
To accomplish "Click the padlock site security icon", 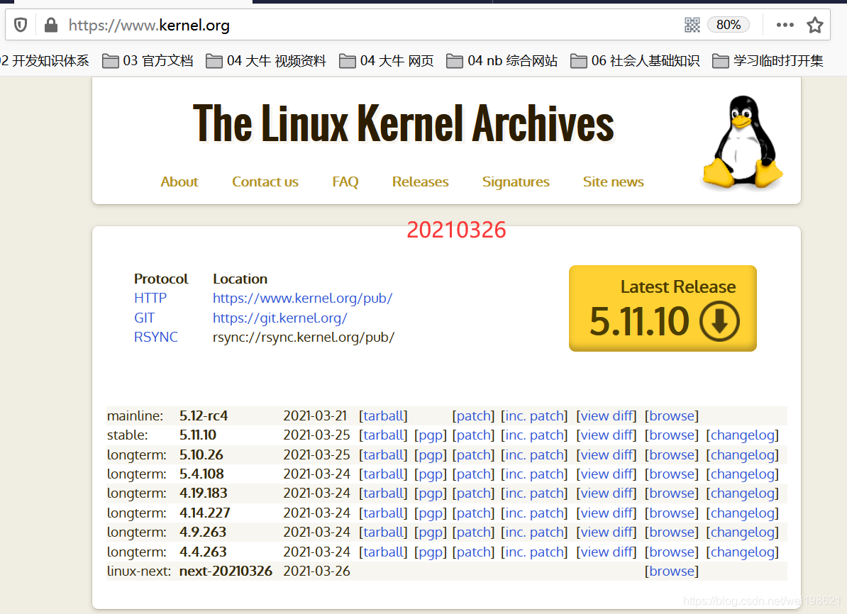I will (51, 25).
